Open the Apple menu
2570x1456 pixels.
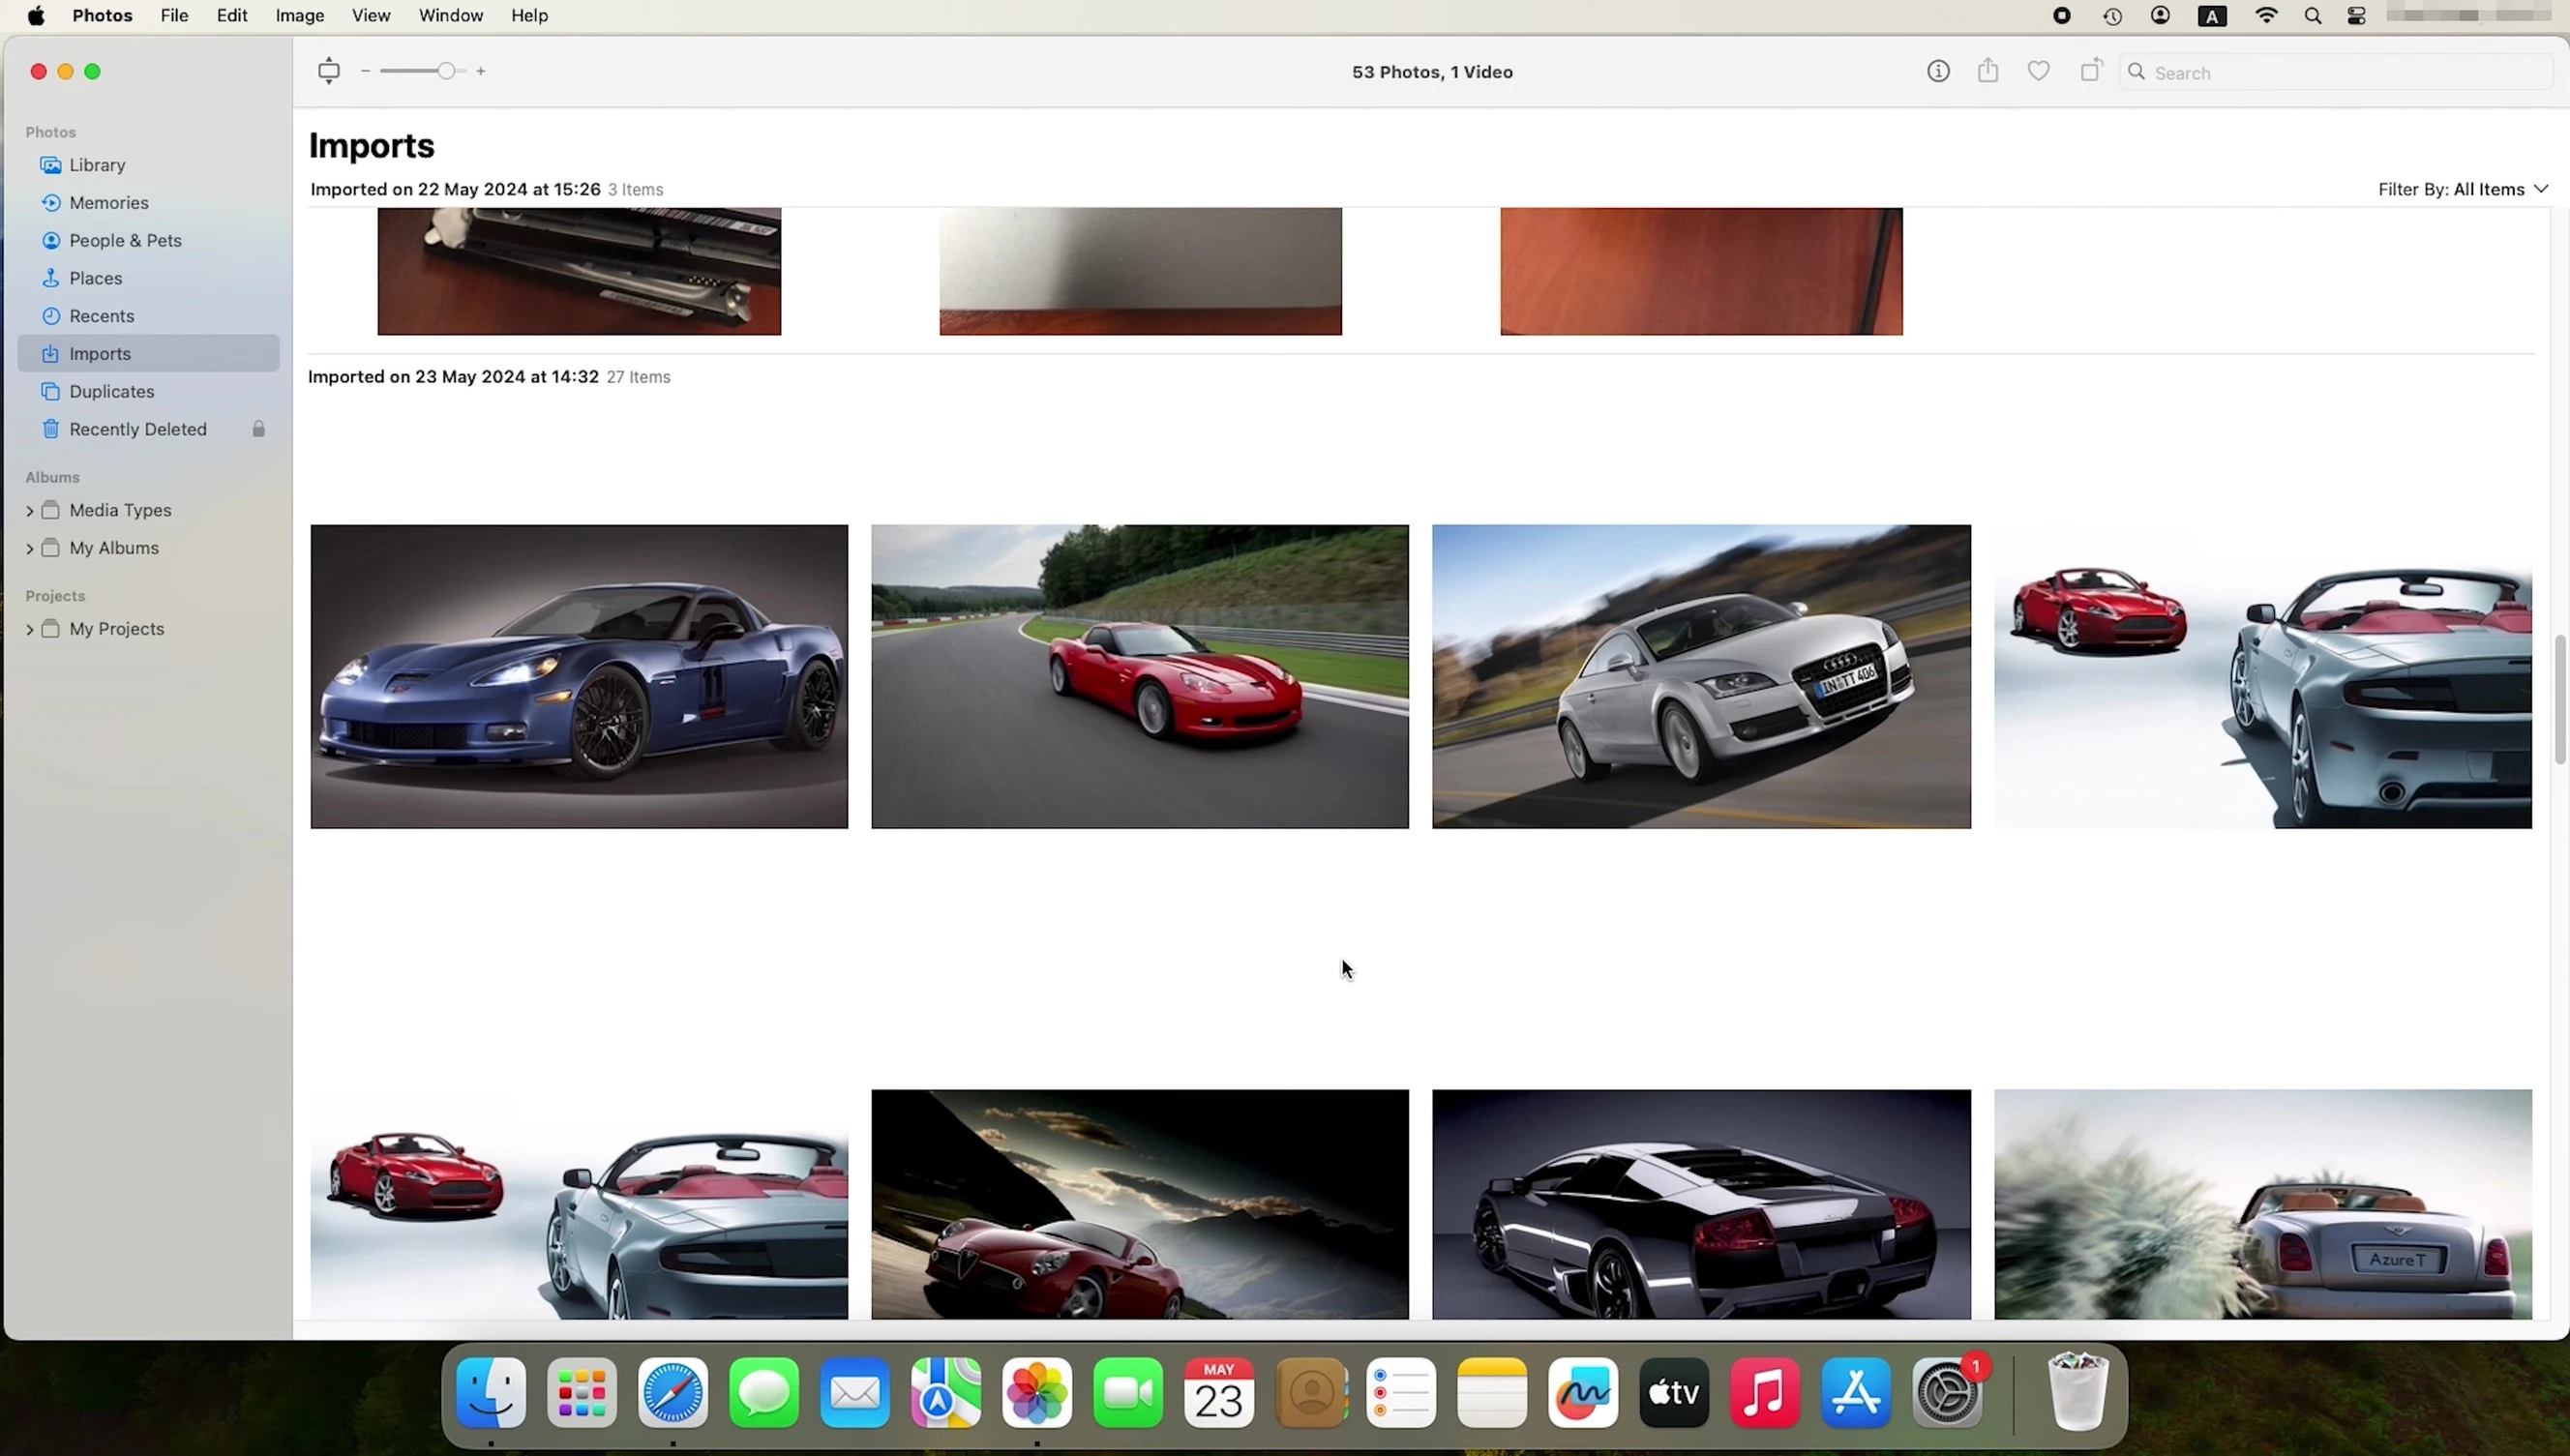[36, 15]
